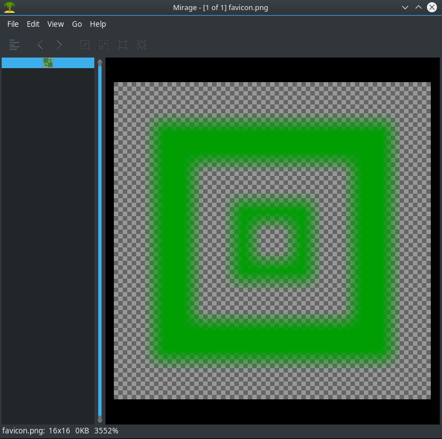Open the View menu

click(56, 24)
